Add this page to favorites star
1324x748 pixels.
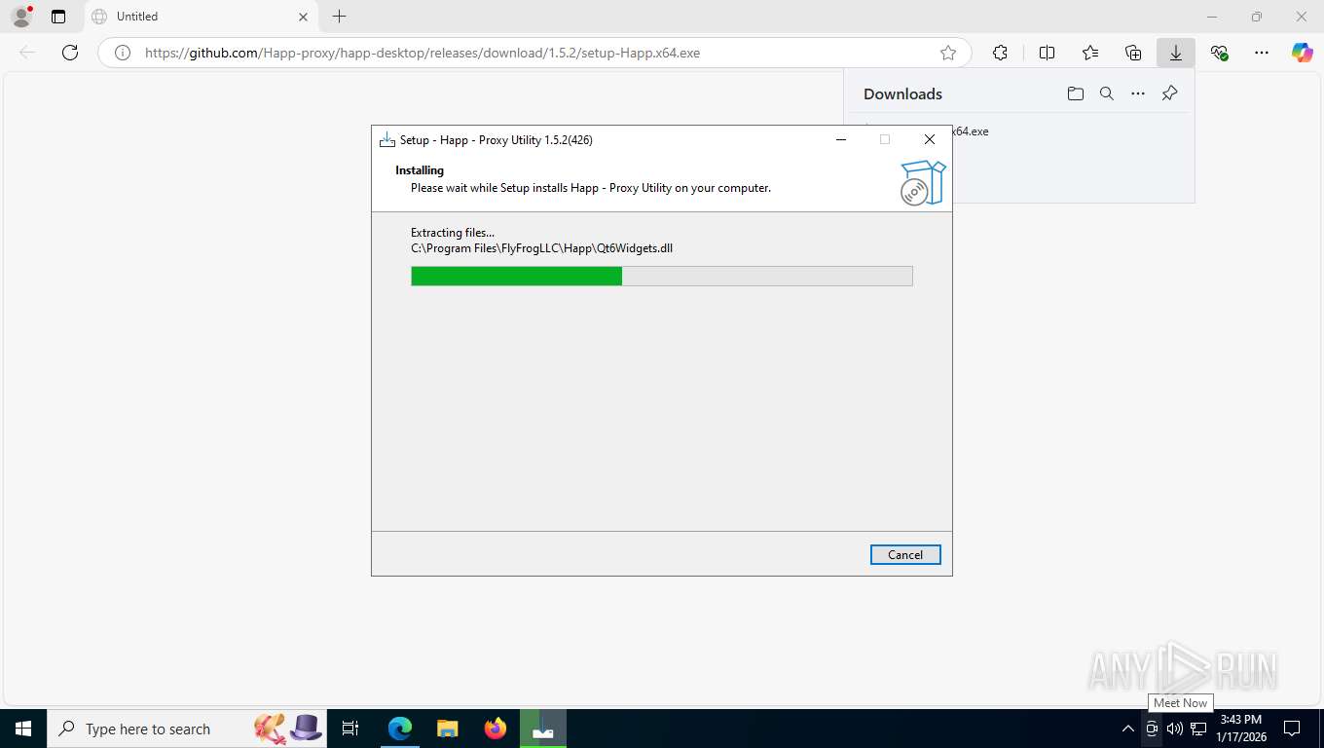[948, 53]
